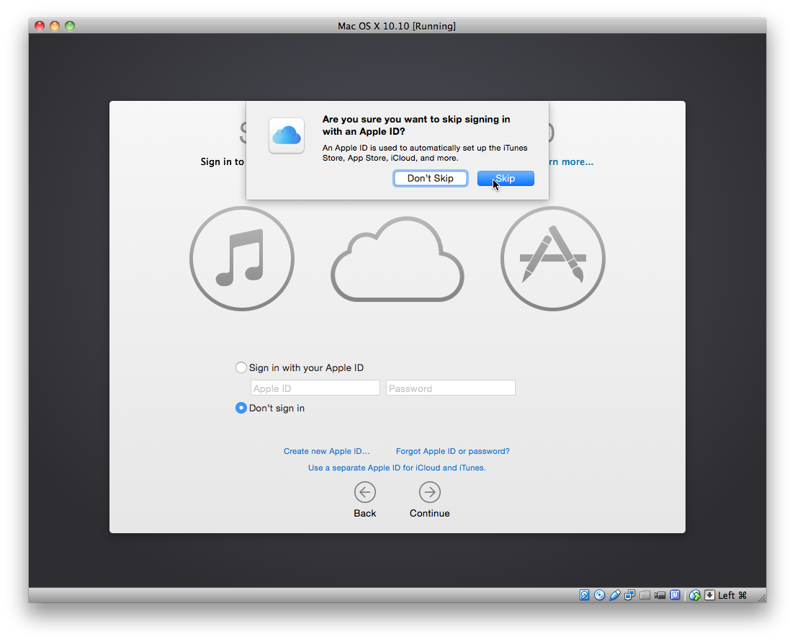
Task: Click the keyboard capture arrow status icon
Action: click(x=710, y=595)
